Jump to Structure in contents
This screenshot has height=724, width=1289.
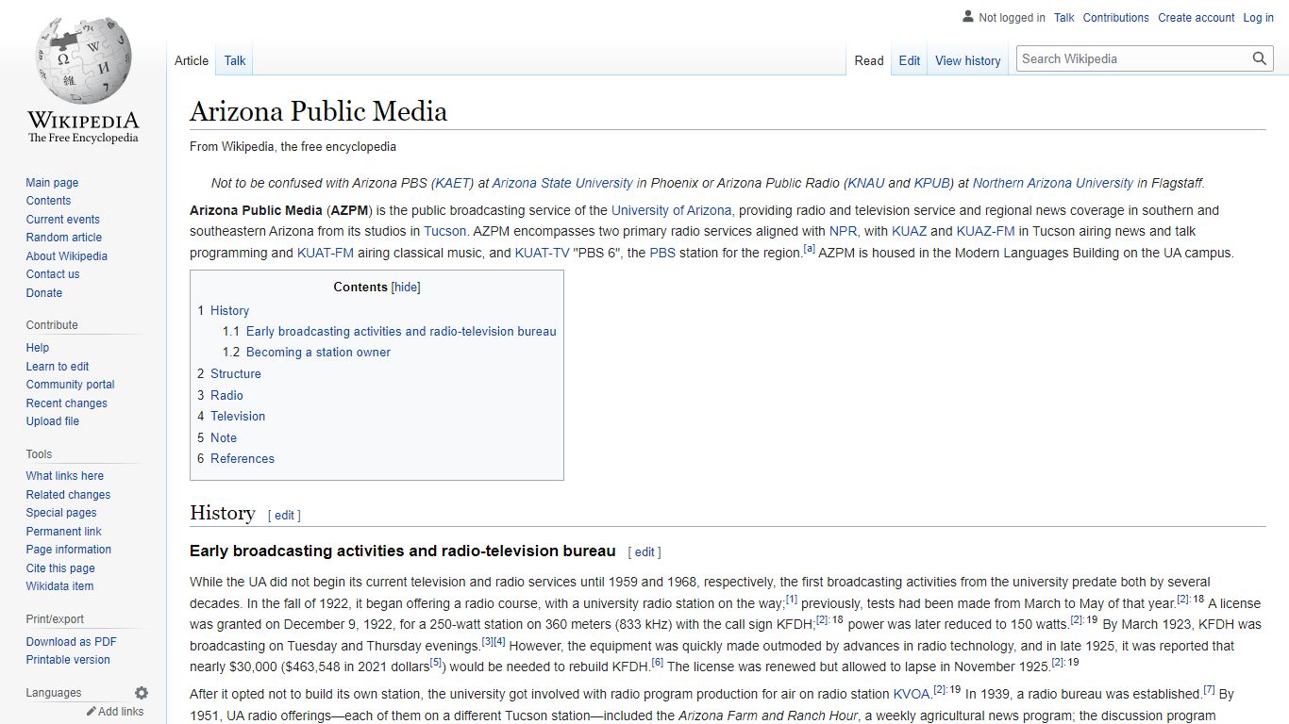(235, 374)
